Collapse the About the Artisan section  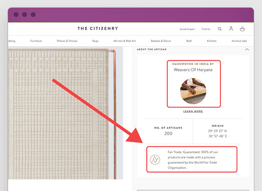click(247, 50)
